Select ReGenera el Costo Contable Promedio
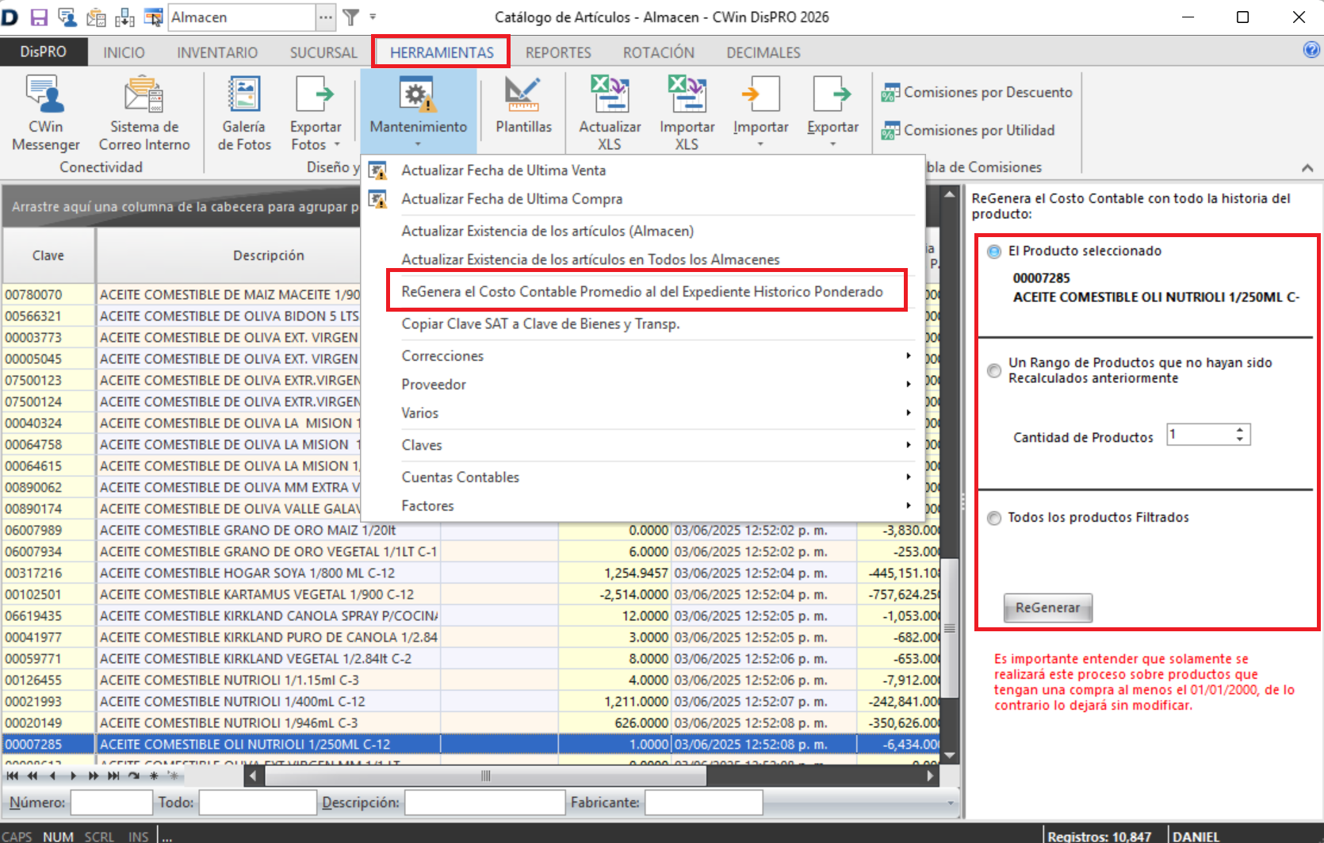This screenshot has width=1324, height=843. (x=642, y=292)
